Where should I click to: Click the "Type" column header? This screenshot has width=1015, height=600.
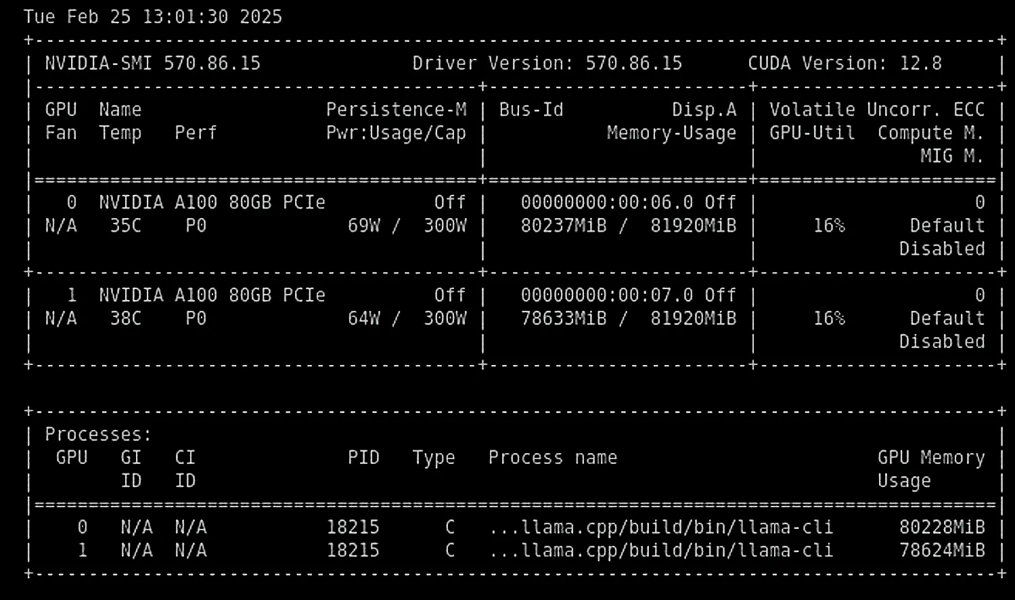pos(434,458)
